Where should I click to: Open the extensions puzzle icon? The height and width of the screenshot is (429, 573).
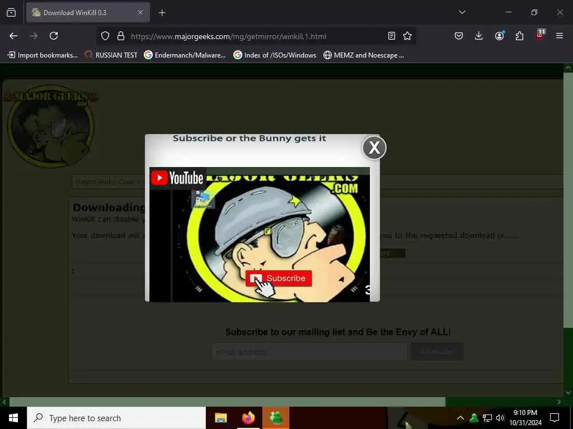(x=519, y=36)
